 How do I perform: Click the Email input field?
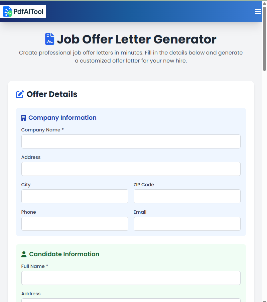tap(187, 224)
